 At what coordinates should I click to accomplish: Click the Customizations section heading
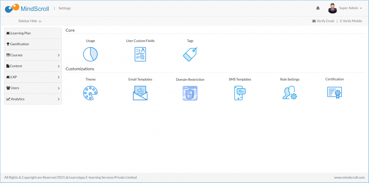(80, 69)
